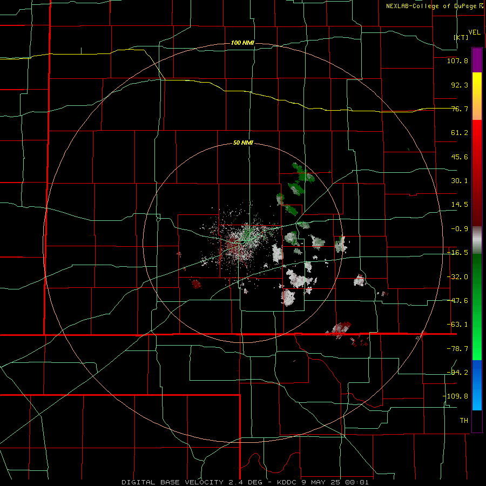The image size is (486, 486).
Task: Click the 100 NMI range ring label
Action: click(x=242, y=43)
